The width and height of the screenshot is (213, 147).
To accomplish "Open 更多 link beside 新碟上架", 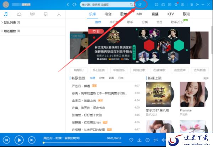I will 206,78.
